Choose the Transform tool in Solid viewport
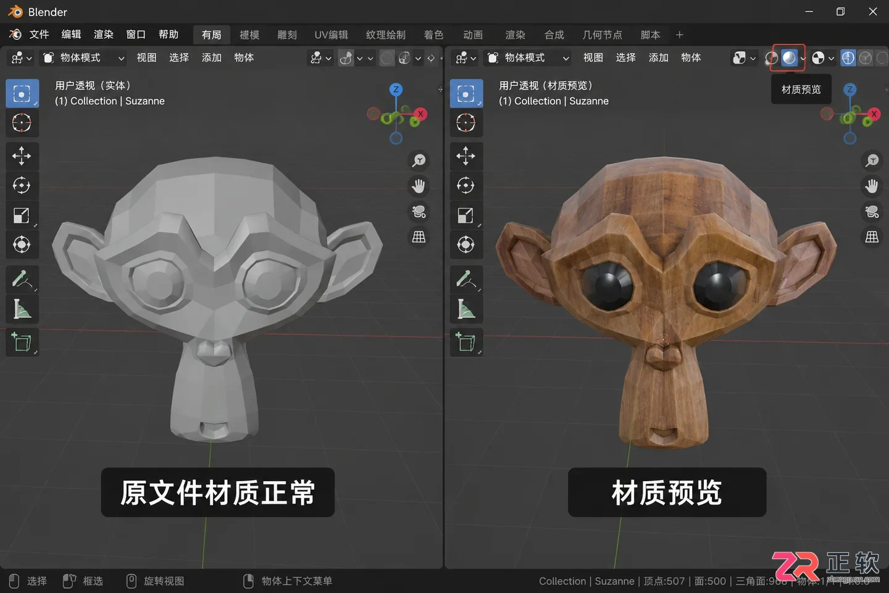Viewport: 889px width, 593px height. click(x=22, y=245)
